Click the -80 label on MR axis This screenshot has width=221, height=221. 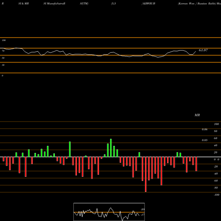[x=216, y=188]
